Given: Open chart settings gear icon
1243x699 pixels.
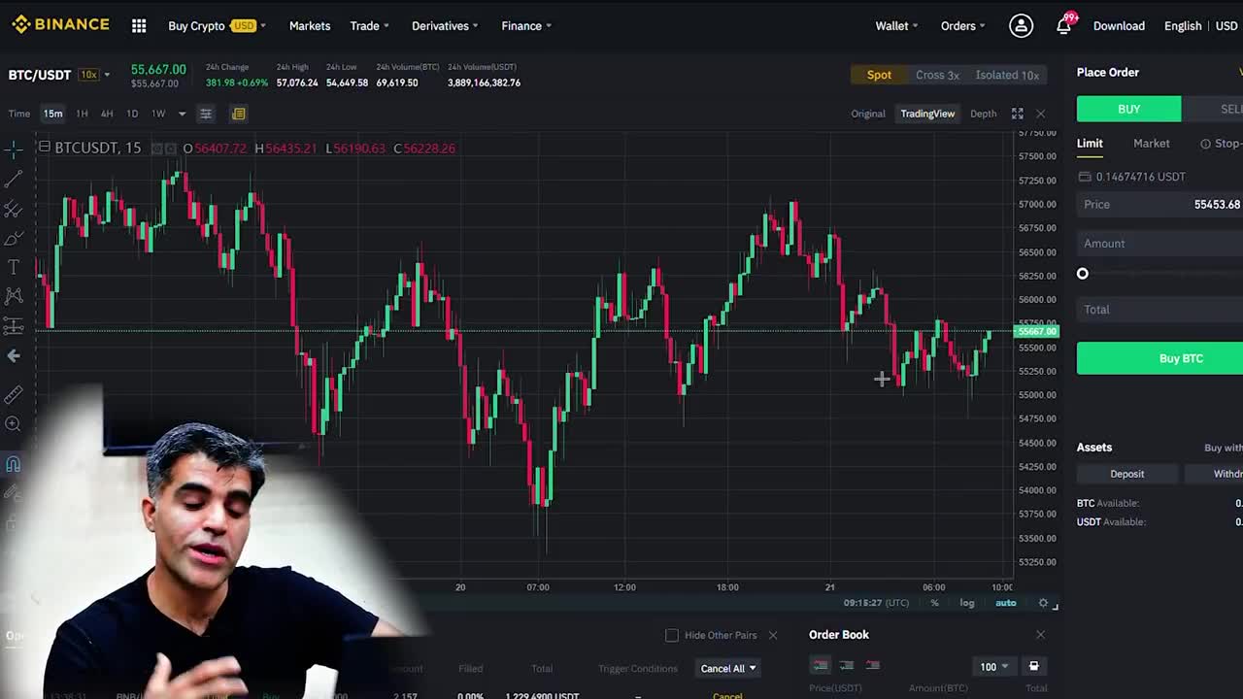Looking at the screenshot, I should pos(1043,603).
